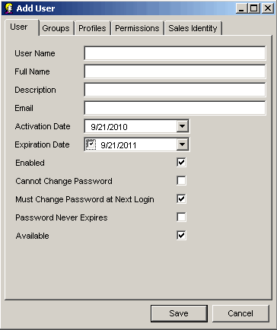
Task: Select the 9/21/2011 expiration date text
Action: tap(119, 145)
